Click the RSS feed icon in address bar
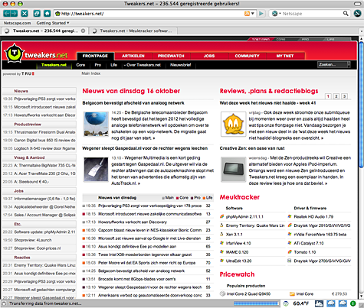This screenshot has height=308, width=364. click(247, 14)
